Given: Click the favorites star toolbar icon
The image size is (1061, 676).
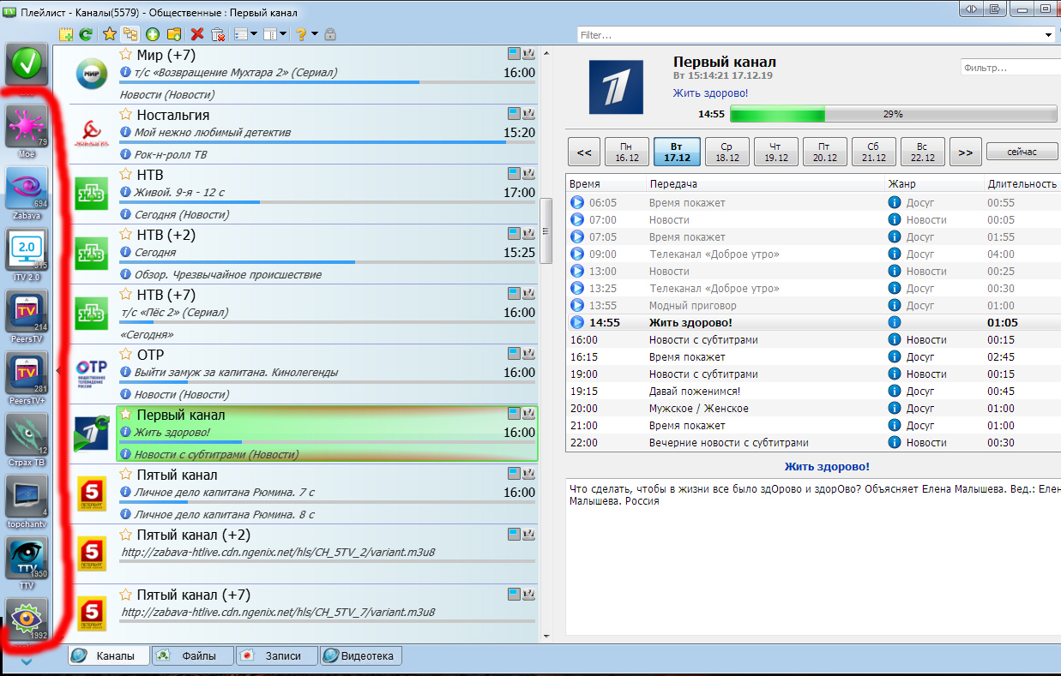Looking at the screenshot, I should tap(110, 34).
